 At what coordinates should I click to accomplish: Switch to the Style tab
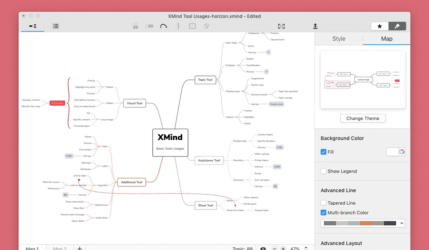[339, 39]
